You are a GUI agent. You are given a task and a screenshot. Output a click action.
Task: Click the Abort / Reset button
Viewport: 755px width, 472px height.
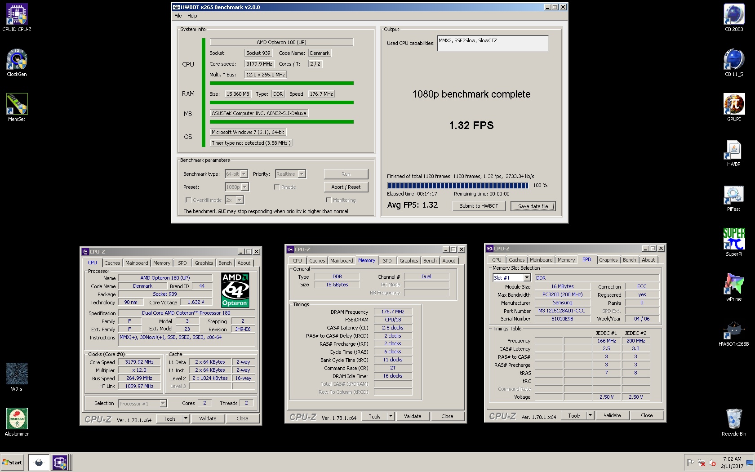point(346,187)
